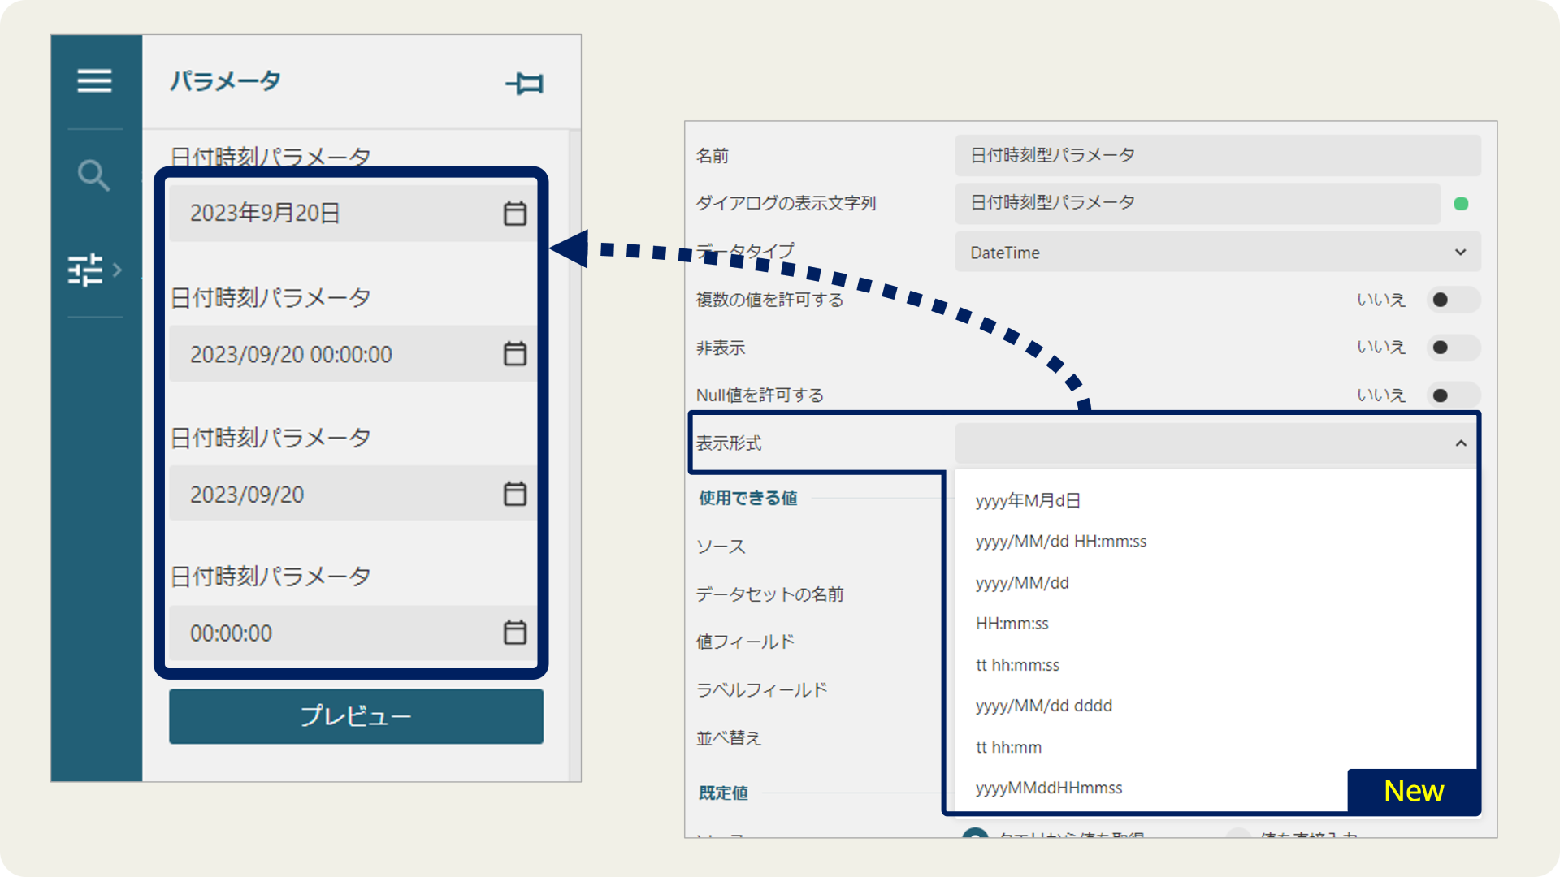Toggle Null値を許可する switch
This screenshot has width=1560, height=877.
1453,395
